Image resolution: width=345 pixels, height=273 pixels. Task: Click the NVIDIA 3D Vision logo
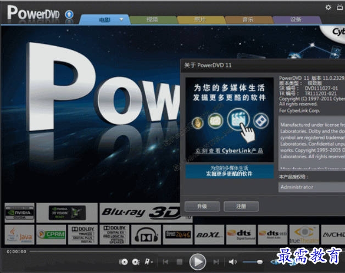tap(67, 213)
